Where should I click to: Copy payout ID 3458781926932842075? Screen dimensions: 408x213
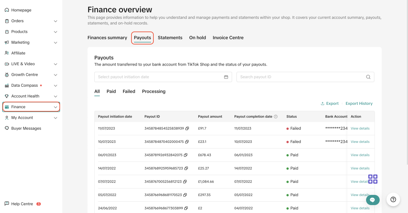pos(186,155)
